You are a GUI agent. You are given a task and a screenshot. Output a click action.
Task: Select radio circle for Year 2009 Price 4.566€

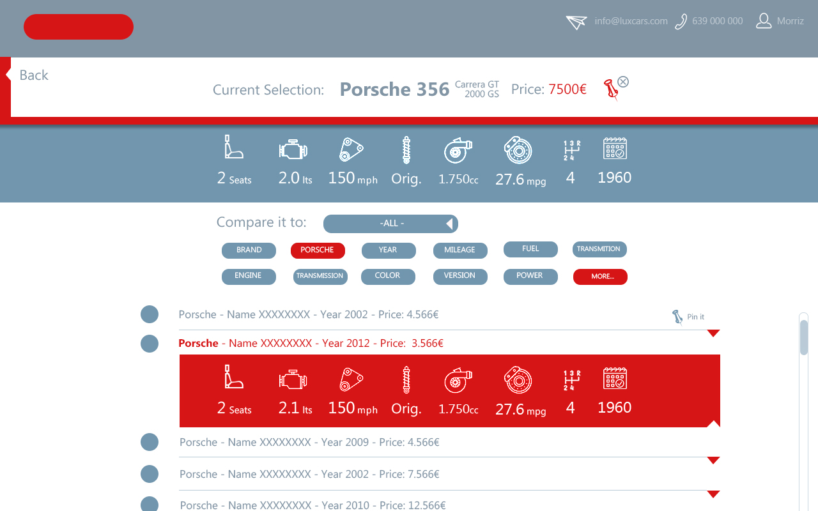pyautogui.click(x=150, y=442)
